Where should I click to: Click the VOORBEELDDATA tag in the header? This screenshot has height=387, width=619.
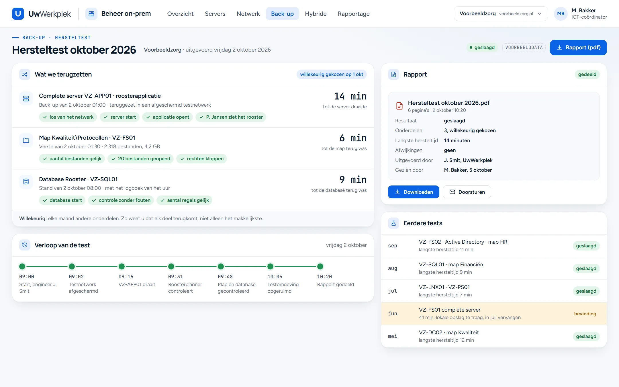524,48
